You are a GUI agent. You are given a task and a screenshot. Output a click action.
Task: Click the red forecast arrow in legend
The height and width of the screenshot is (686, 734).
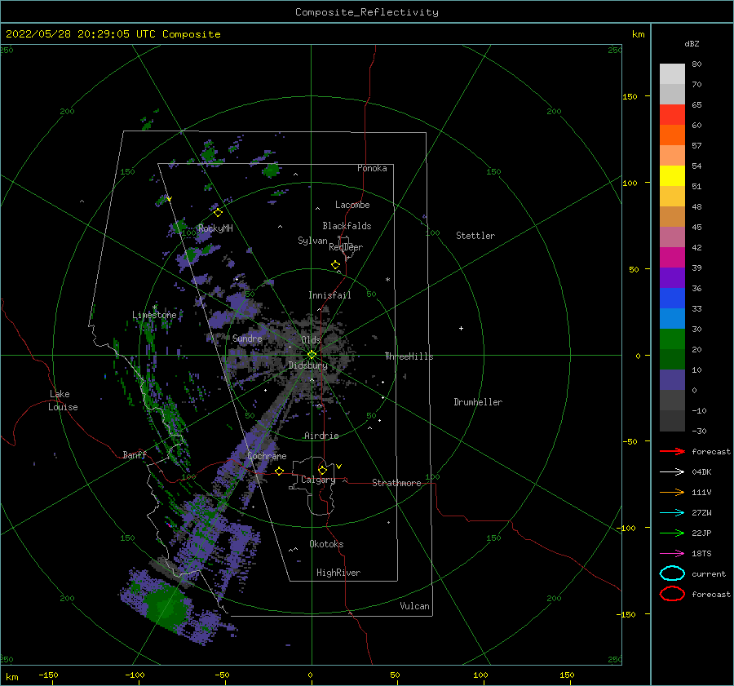click(672, 451)
